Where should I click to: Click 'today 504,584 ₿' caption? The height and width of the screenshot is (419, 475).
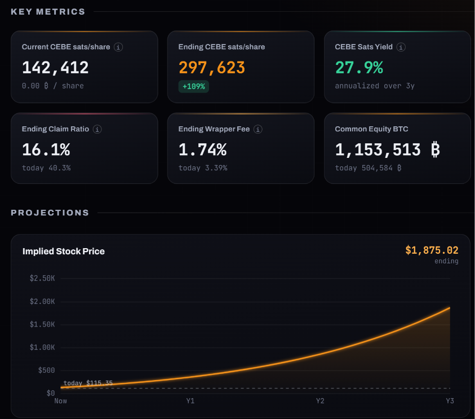click(369, 168)
